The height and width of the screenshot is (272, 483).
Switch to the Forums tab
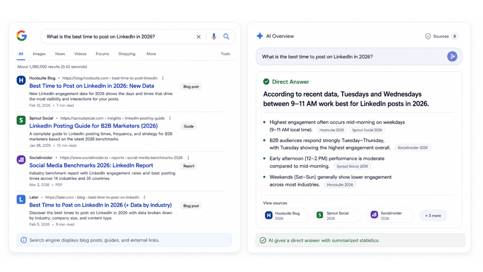click(102, 54)
